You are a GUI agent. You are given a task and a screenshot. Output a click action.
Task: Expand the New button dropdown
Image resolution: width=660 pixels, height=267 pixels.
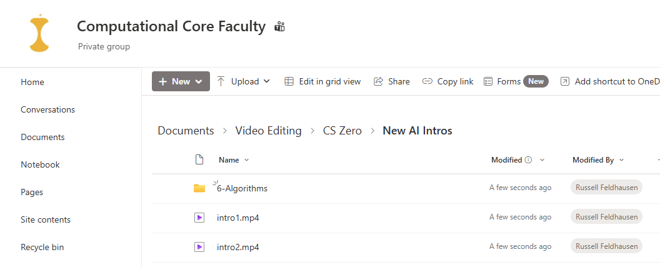coord(199,82)
